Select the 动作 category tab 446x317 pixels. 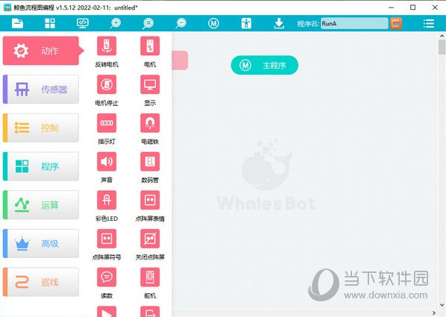point(41,51)
